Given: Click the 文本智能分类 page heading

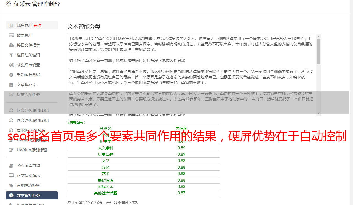Looking at the screenshot, I should point(84,27).
